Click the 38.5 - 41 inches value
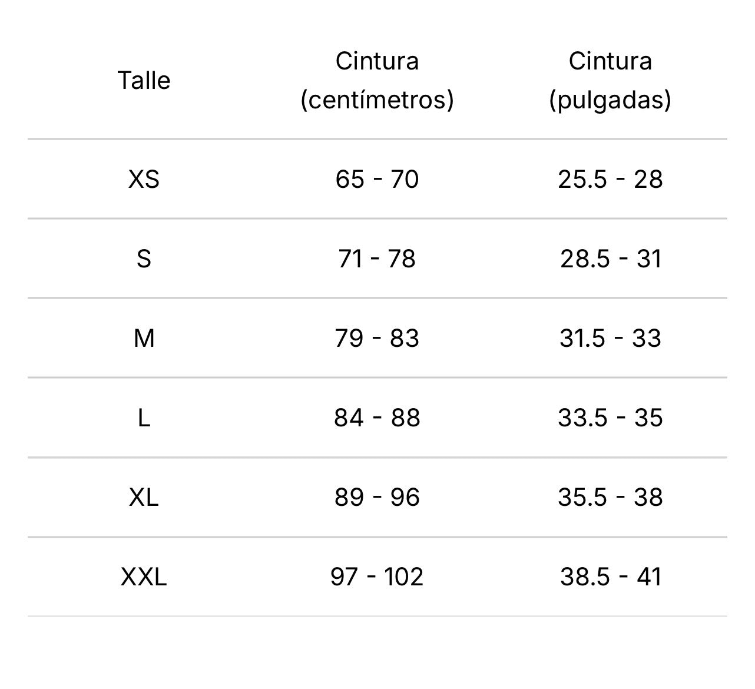Viewport: 755px width, 689px height. (x=610, y=577)
